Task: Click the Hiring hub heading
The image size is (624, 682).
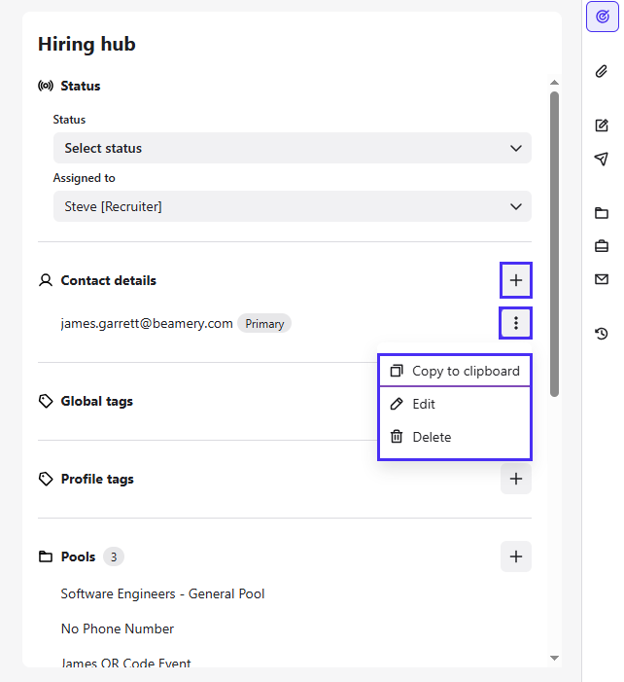Action: point(87,45)
